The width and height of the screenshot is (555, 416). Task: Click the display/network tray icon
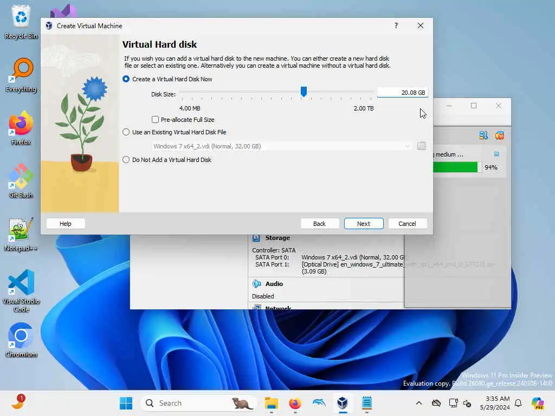[x=453, y=403]
